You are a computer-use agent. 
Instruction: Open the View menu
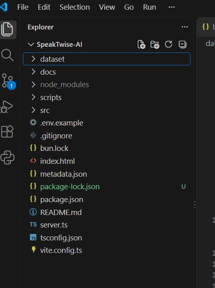click(107, 7)
